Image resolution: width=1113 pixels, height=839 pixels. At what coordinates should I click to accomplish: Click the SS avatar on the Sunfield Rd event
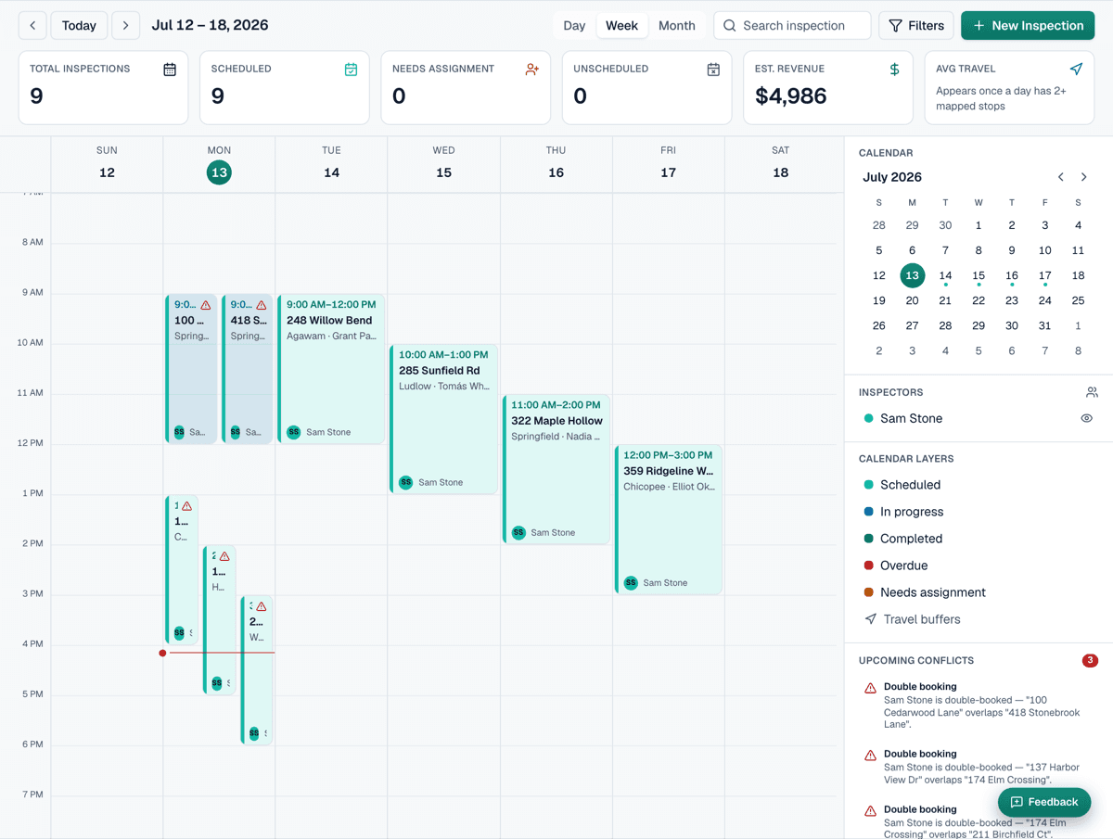(x=405, y=482)
